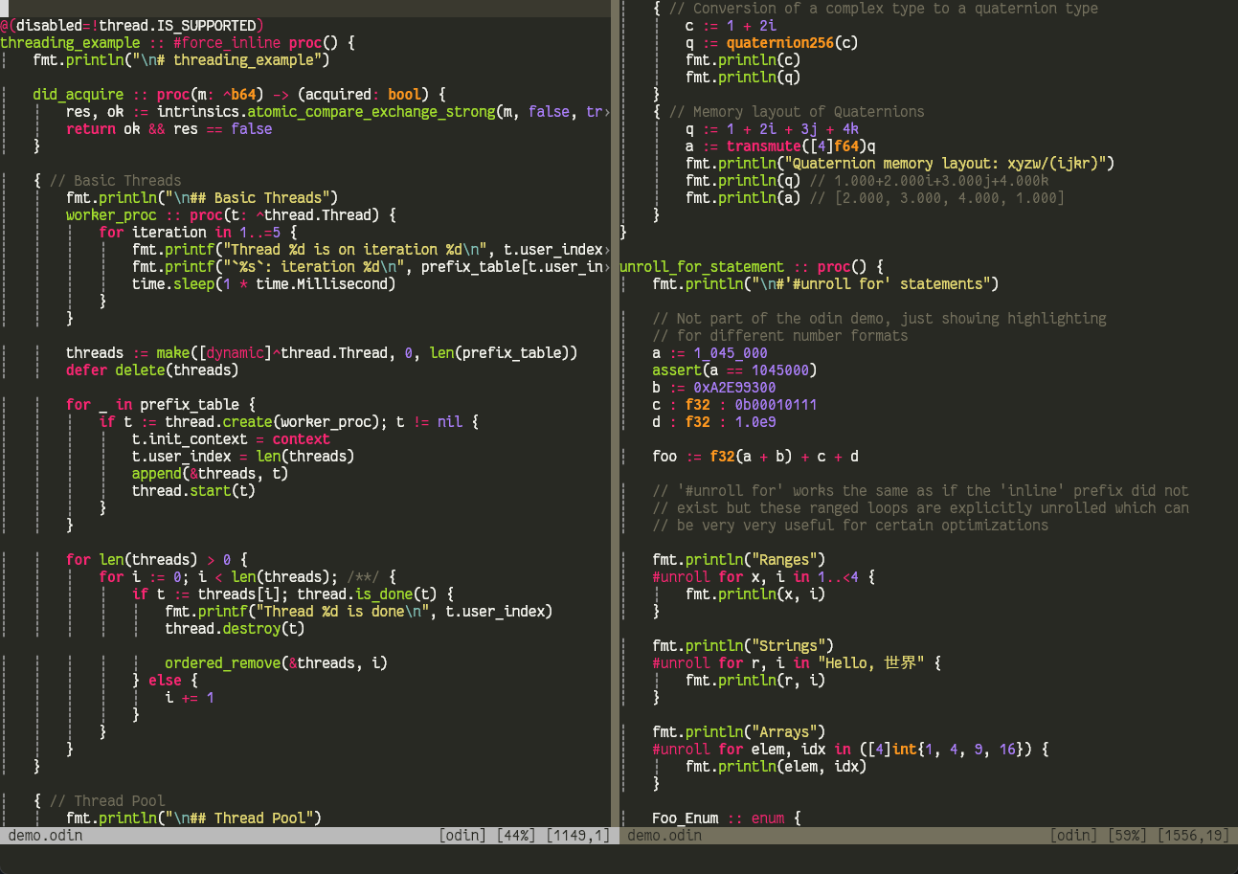Click the [59%] scroll position indicator

[x=1128, y=835]
